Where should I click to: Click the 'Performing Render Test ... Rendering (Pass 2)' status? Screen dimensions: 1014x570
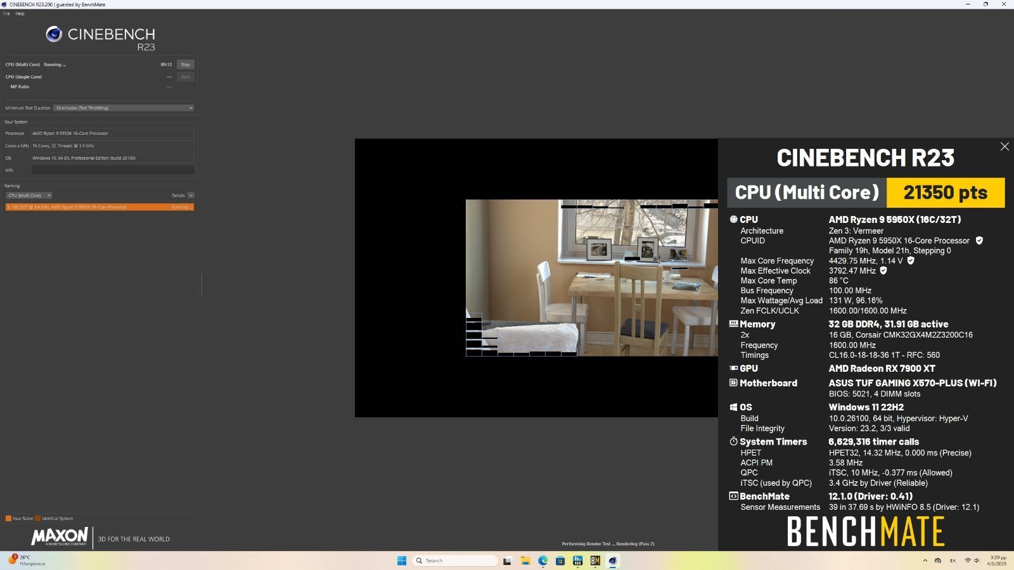coord(608,543)
